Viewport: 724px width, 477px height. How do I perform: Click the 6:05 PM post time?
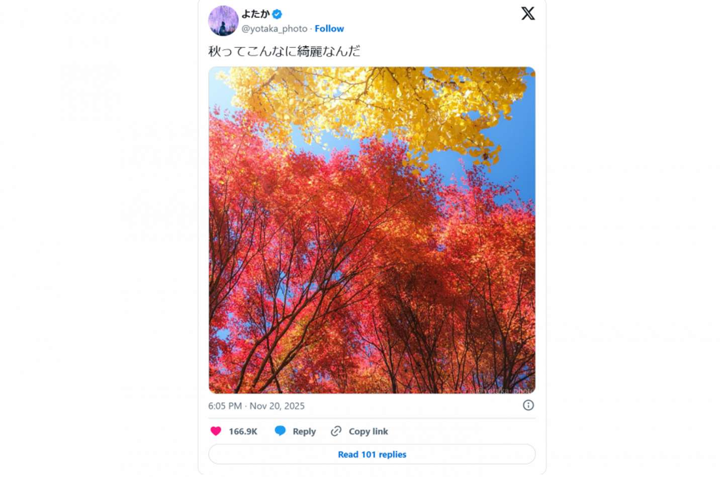[225, 406]
